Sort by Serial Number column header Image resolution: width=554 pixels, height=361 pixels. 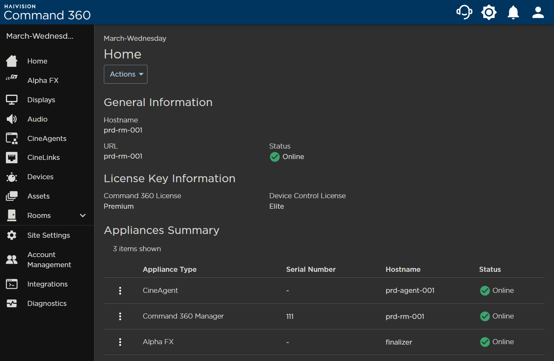pos(311,269)
